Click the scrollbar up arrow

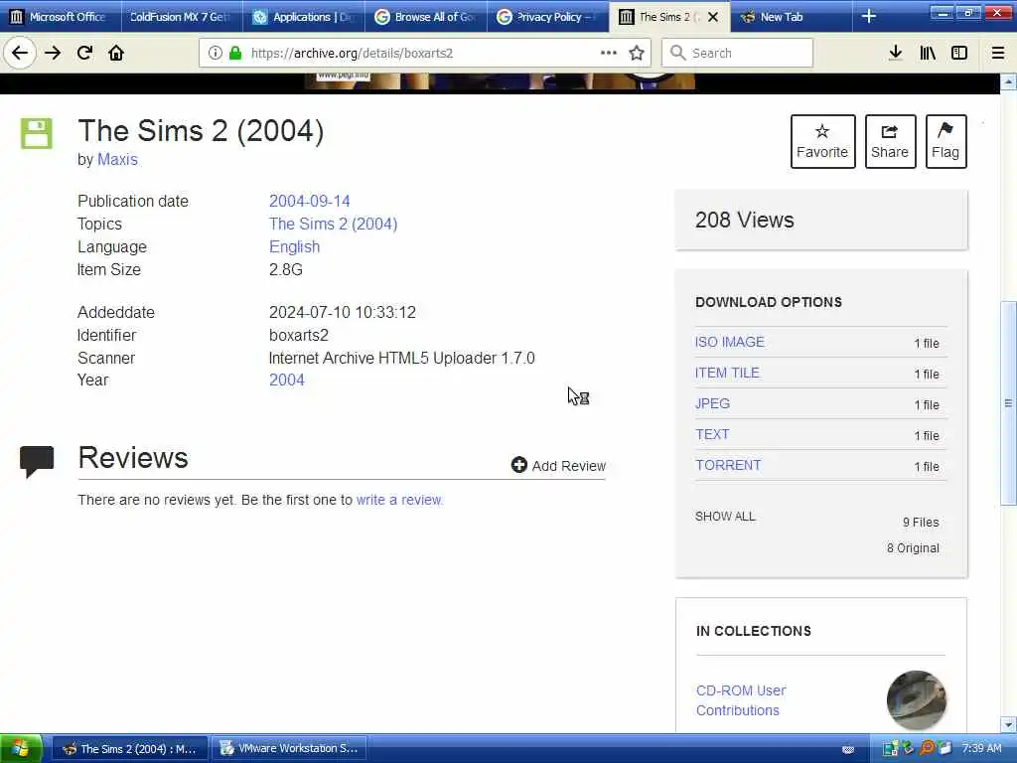[1008, 81]
